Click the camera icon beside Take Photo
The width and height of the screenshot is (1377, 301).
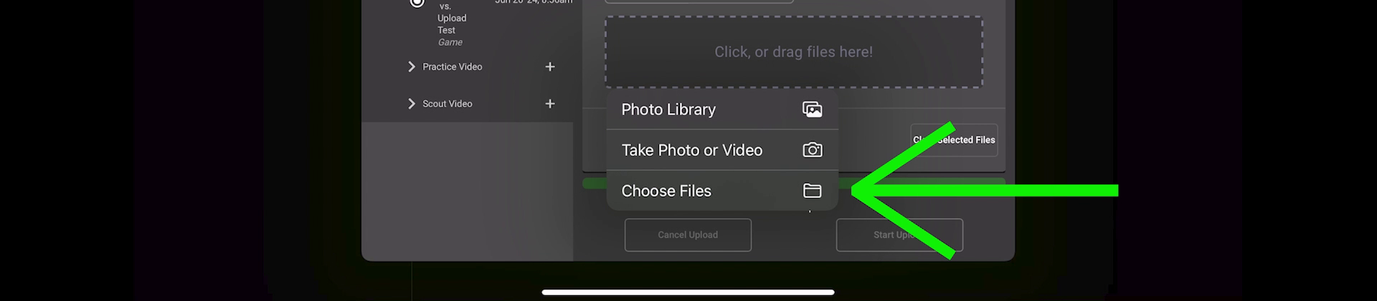(x=812, y=150)
